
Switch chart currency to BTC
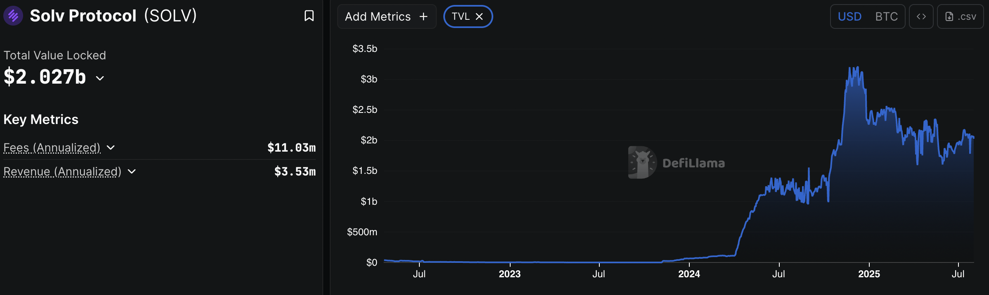tap(886, 16)
